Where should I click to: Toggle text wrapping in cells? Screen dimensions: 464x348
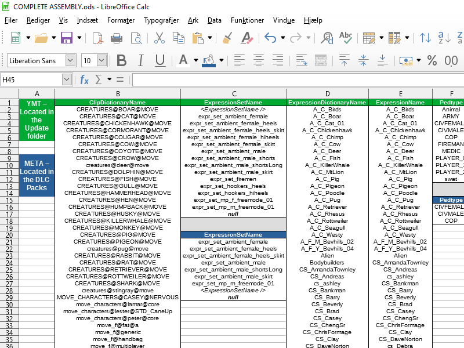click(x=302, y=60)
